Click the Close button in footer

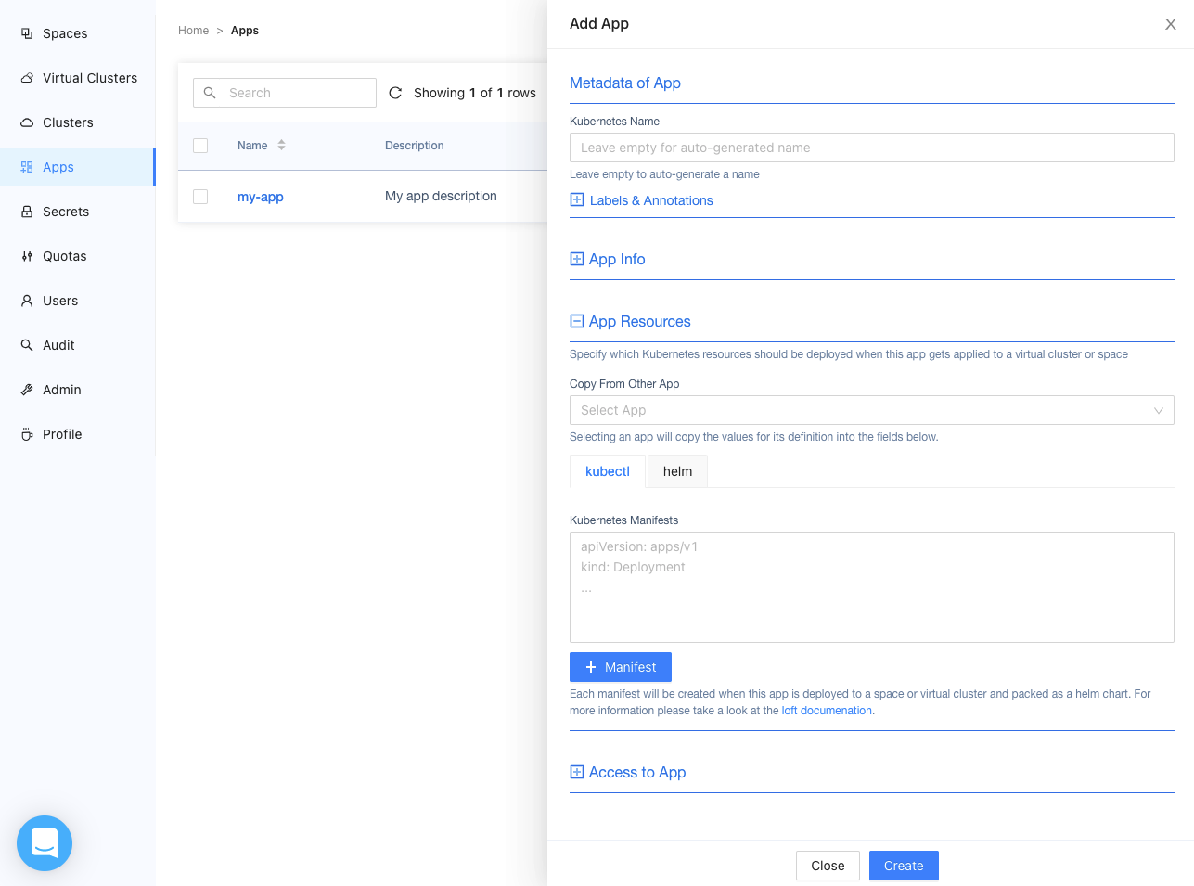coord(828,866)
